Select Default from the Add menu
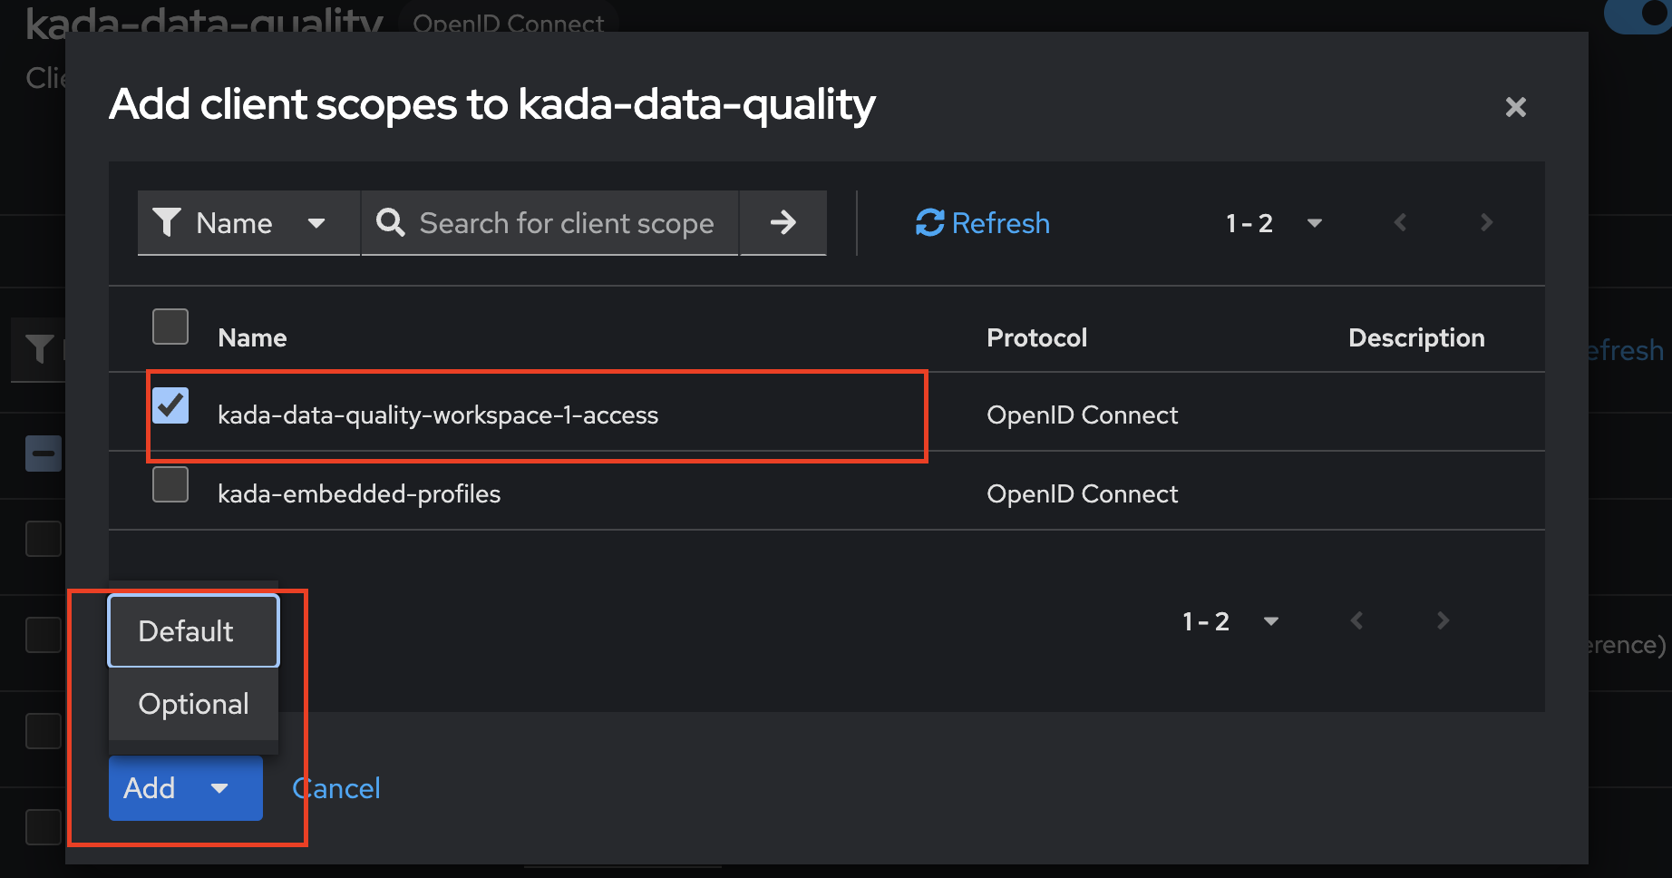Viewport: 1672px width, 878px height. pyautogui.click(x=193, y=631)
